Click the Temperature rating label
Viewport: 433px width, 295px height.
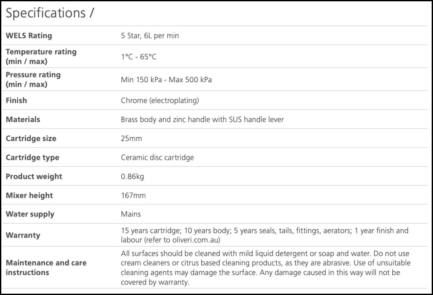[41, 56]
